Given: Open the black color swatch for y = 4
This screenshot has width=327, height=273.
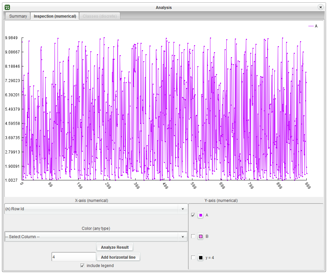Looking at the screenshot, I should coord(200,258).
